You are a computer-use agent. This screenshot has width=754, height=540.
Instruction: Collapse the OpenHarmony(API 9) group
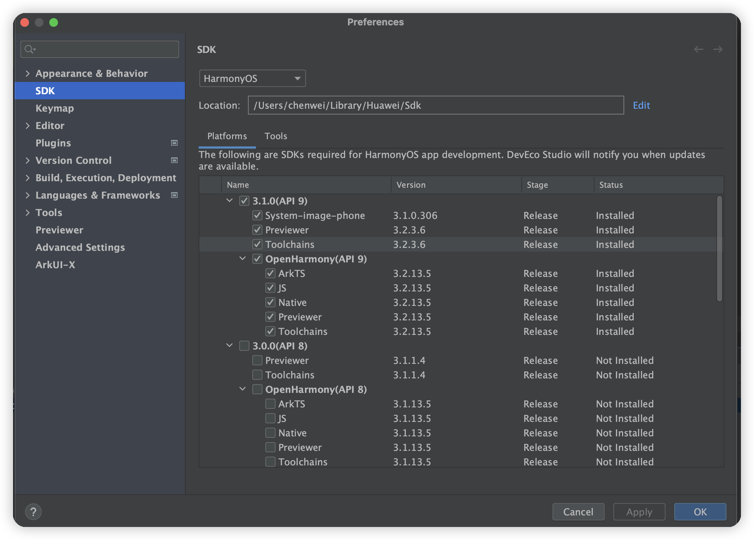point(243,258)
